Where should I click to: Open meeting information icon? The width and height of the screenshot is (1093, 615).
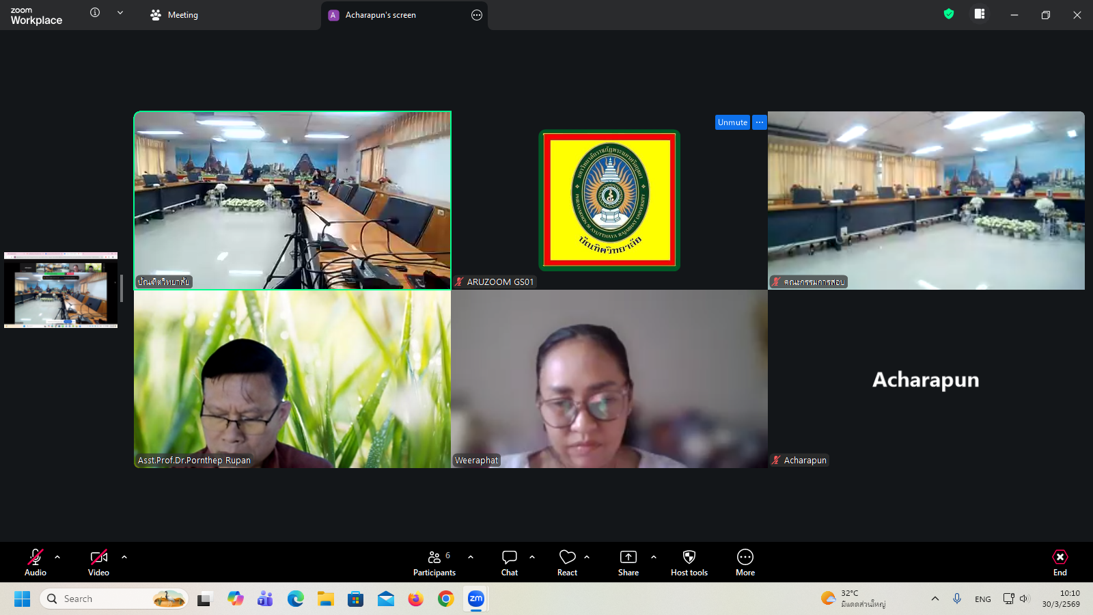tap(95, 13)
